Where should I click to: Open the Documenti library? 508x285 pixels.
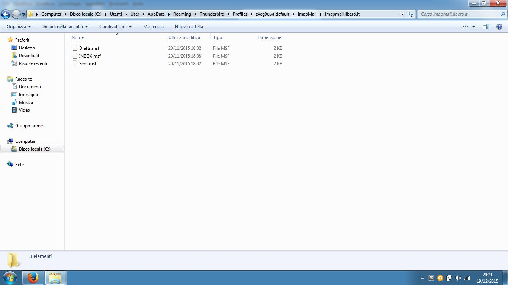pos(30,87)
